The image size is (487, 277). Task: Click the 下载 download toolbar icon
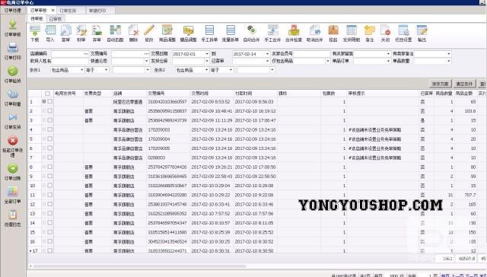click(35, 33)
